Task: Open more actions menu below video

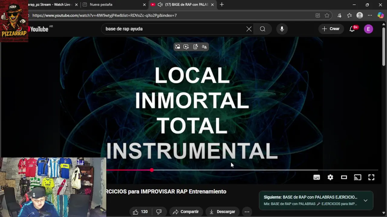Action: click(x=247, y=212)
